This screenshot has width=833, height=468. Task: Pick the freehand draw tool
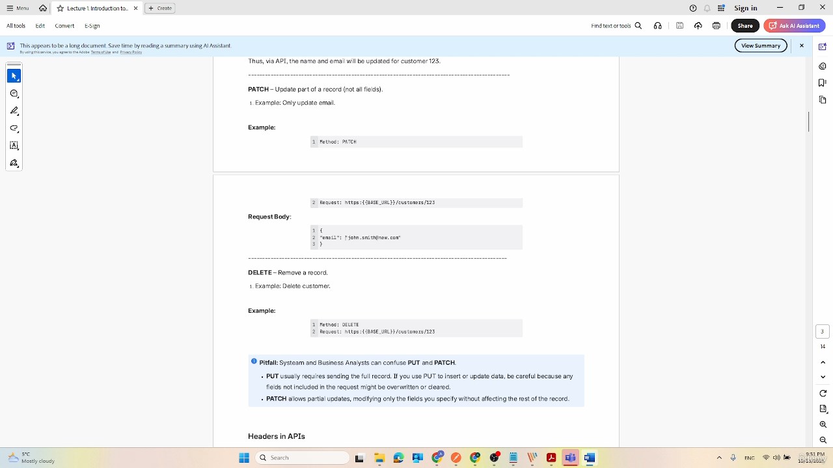pyautogui.click(x=14, y=129)
